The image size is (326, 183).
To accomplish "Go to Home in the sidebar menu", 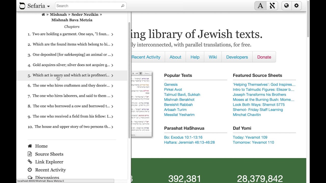I will [x=41, y=146].
